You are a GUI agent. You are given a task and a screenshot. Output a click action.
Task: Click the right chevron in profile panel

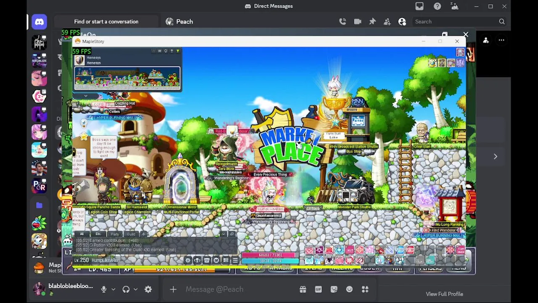pos(495,157)
